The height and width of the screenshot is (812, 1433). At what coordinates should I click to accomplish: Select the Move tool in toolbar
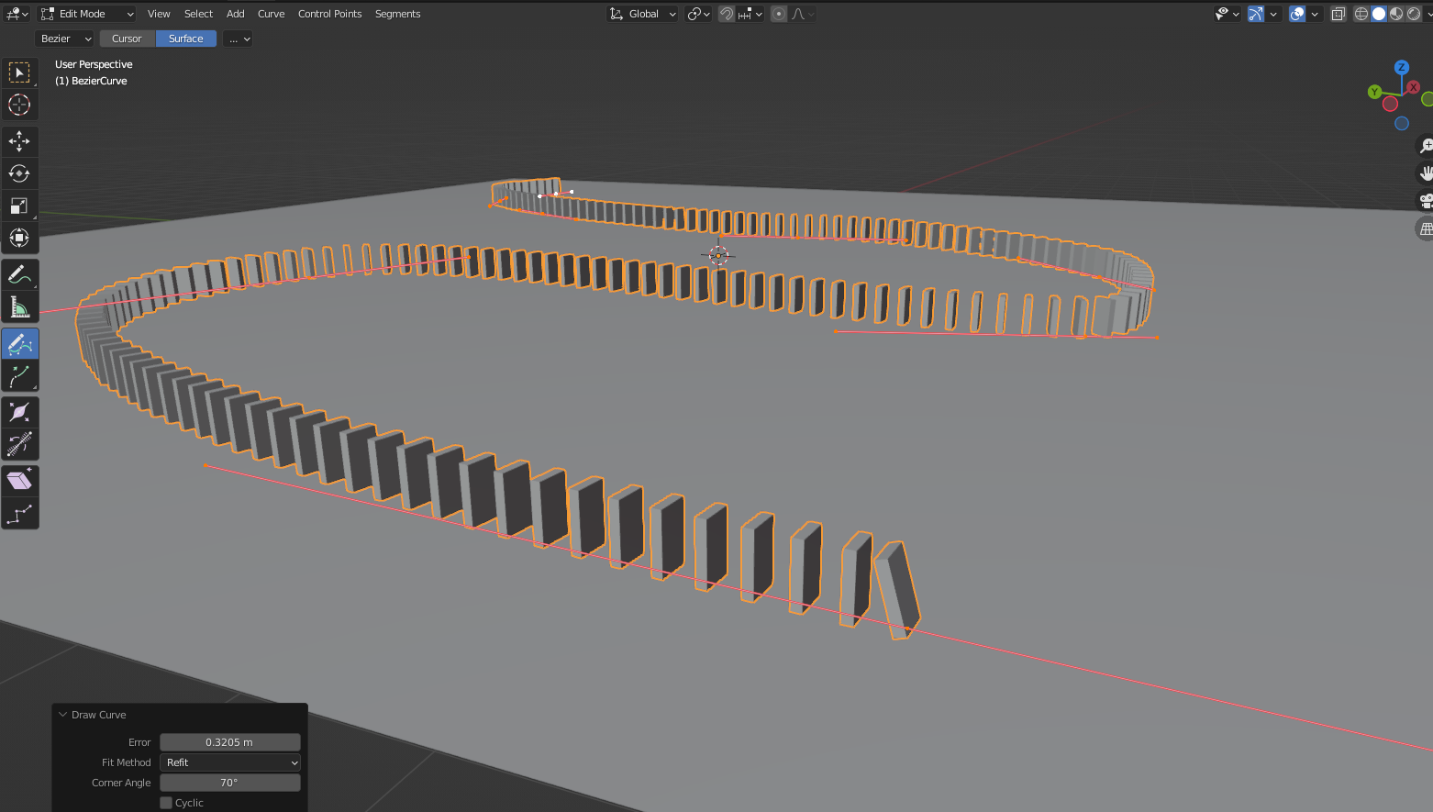19,141
